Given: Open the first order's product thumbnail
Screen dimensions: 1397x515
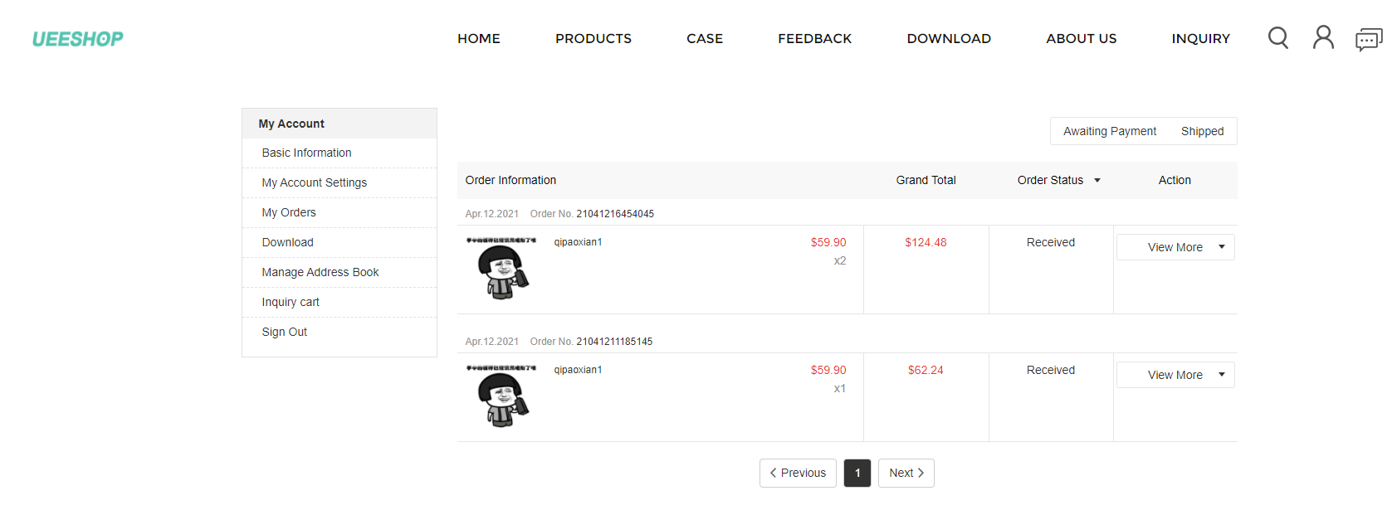Looking at the screenshot, I should [x=501, y=269].
